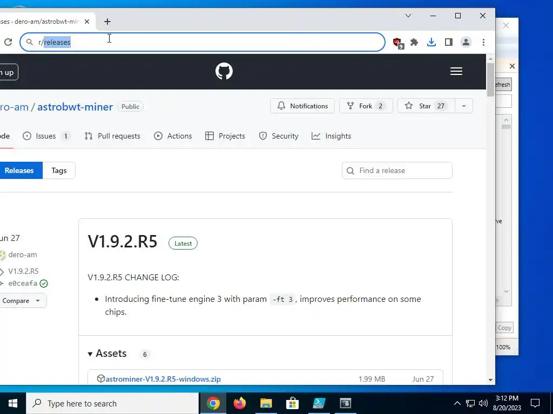Open network status tray icon
Screen dimensions: 553x414
470,403
